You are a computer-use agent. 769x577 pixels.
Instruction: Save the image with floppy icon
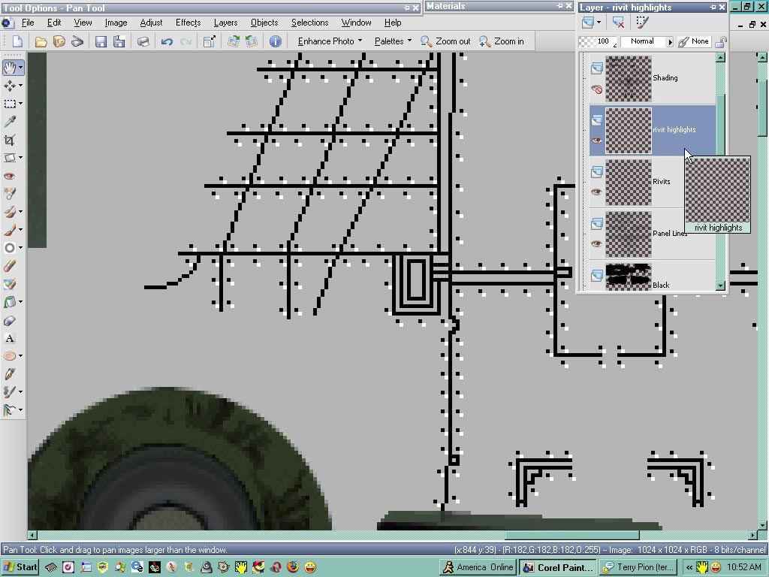(x=101, y=41)
